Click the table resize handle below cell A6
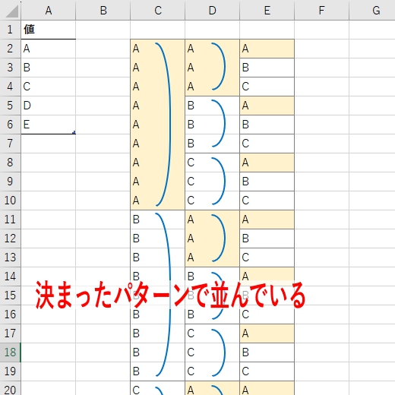 pos(74,132)
